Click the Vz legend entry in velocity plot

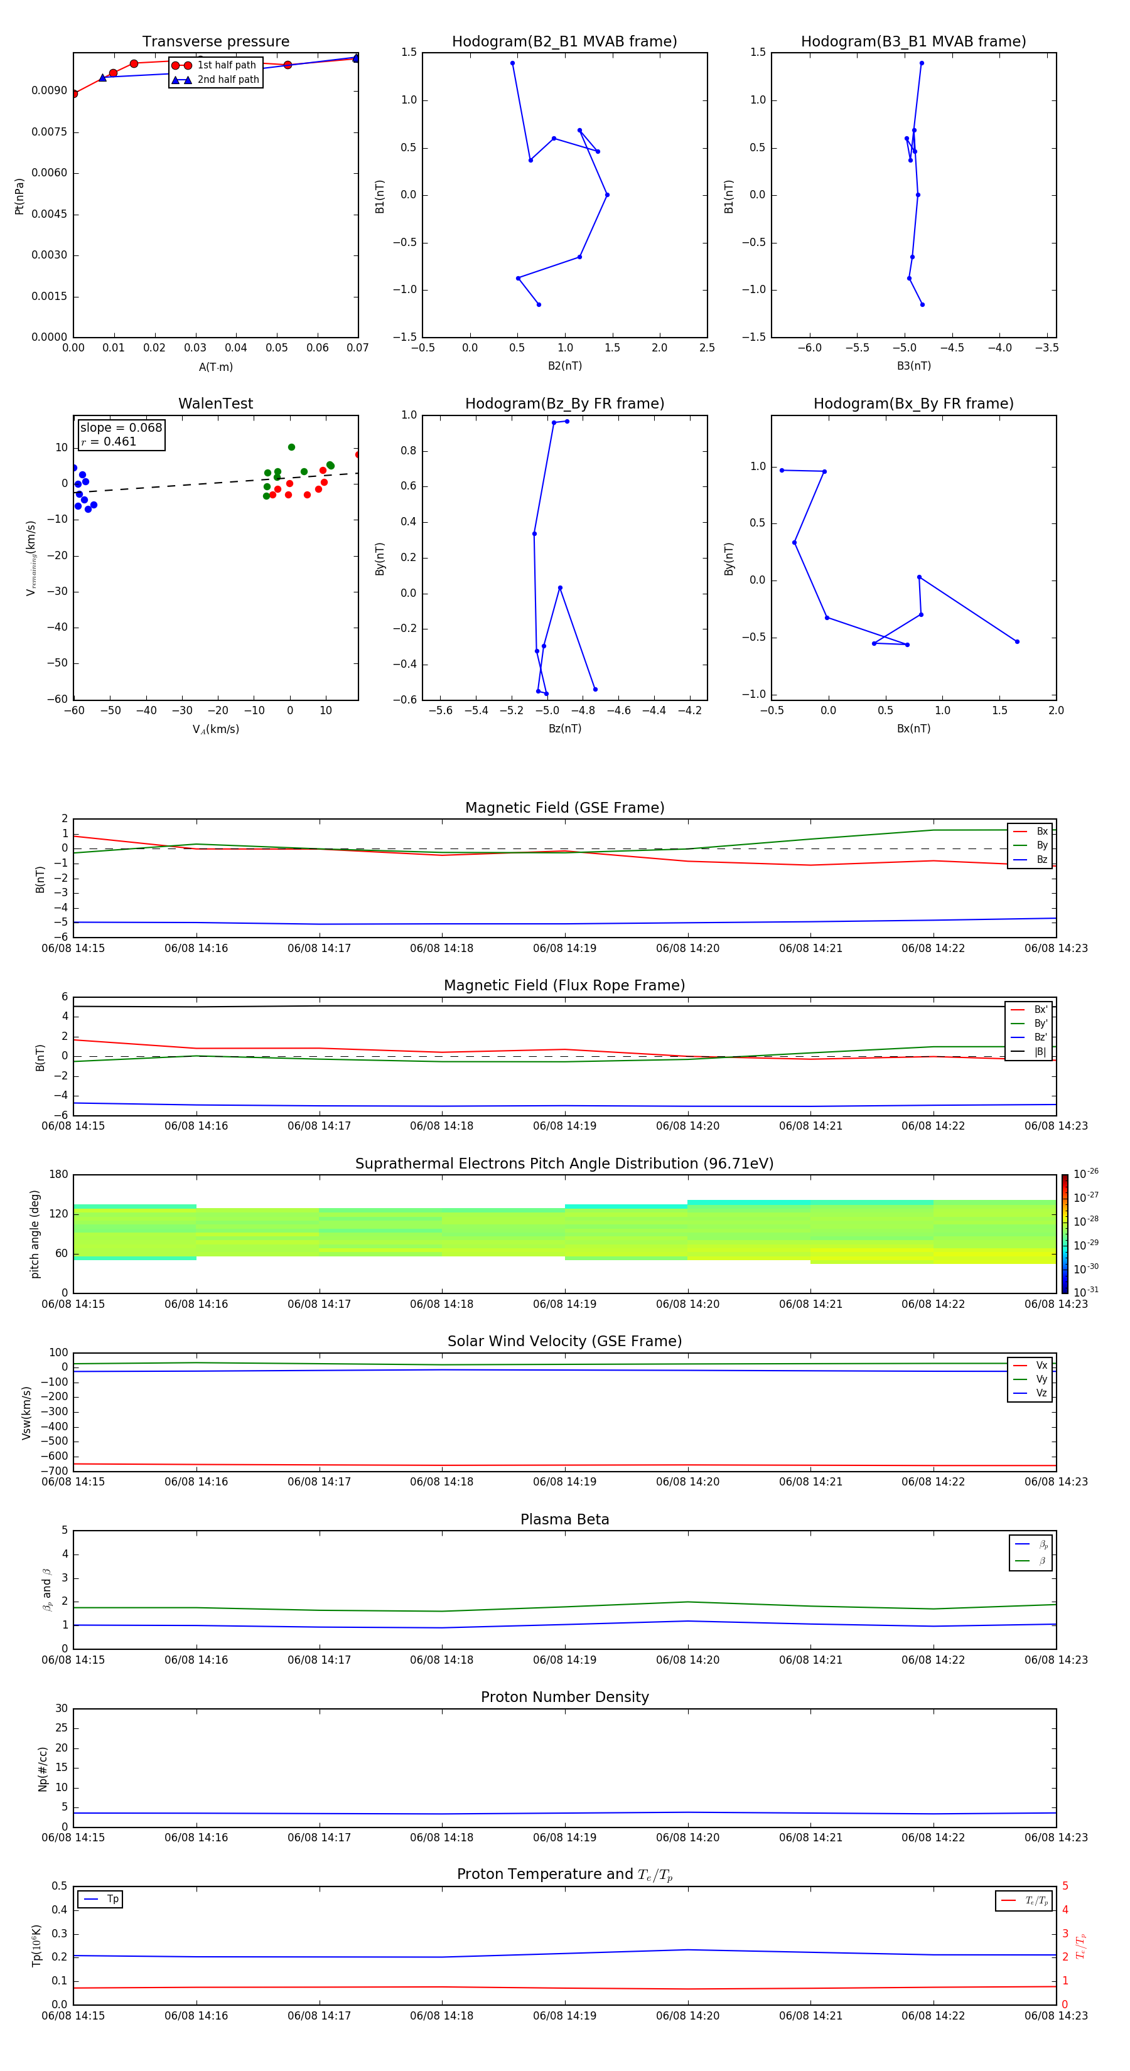point(1030,1393)
